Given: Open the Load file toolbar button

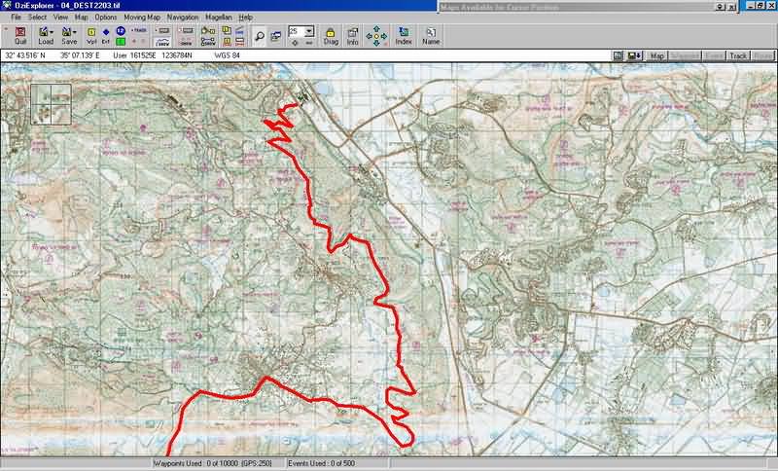Looking at the screenshot, I should tap(44, 36).
